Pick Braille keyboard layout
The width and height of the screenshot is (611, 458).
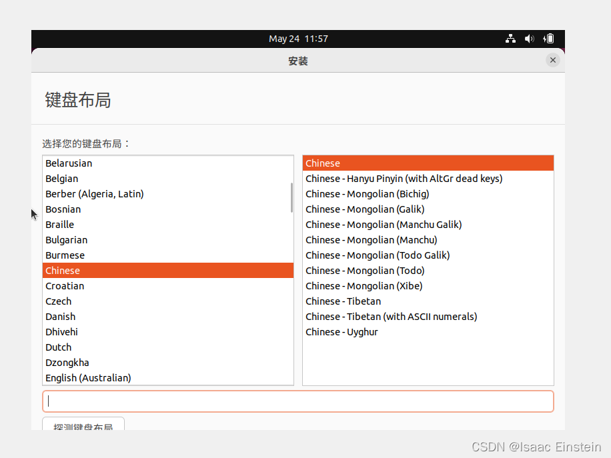click(x=168, y=224)
